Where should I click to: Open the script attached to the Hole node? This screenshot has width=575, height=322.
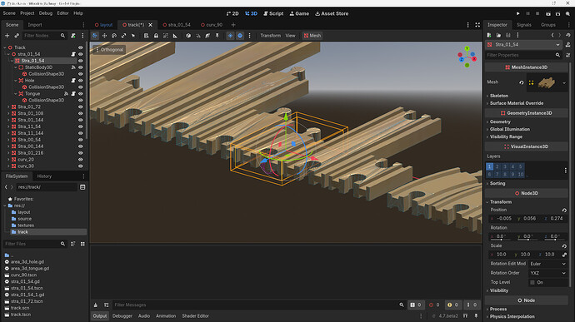(x=73, y=80)
